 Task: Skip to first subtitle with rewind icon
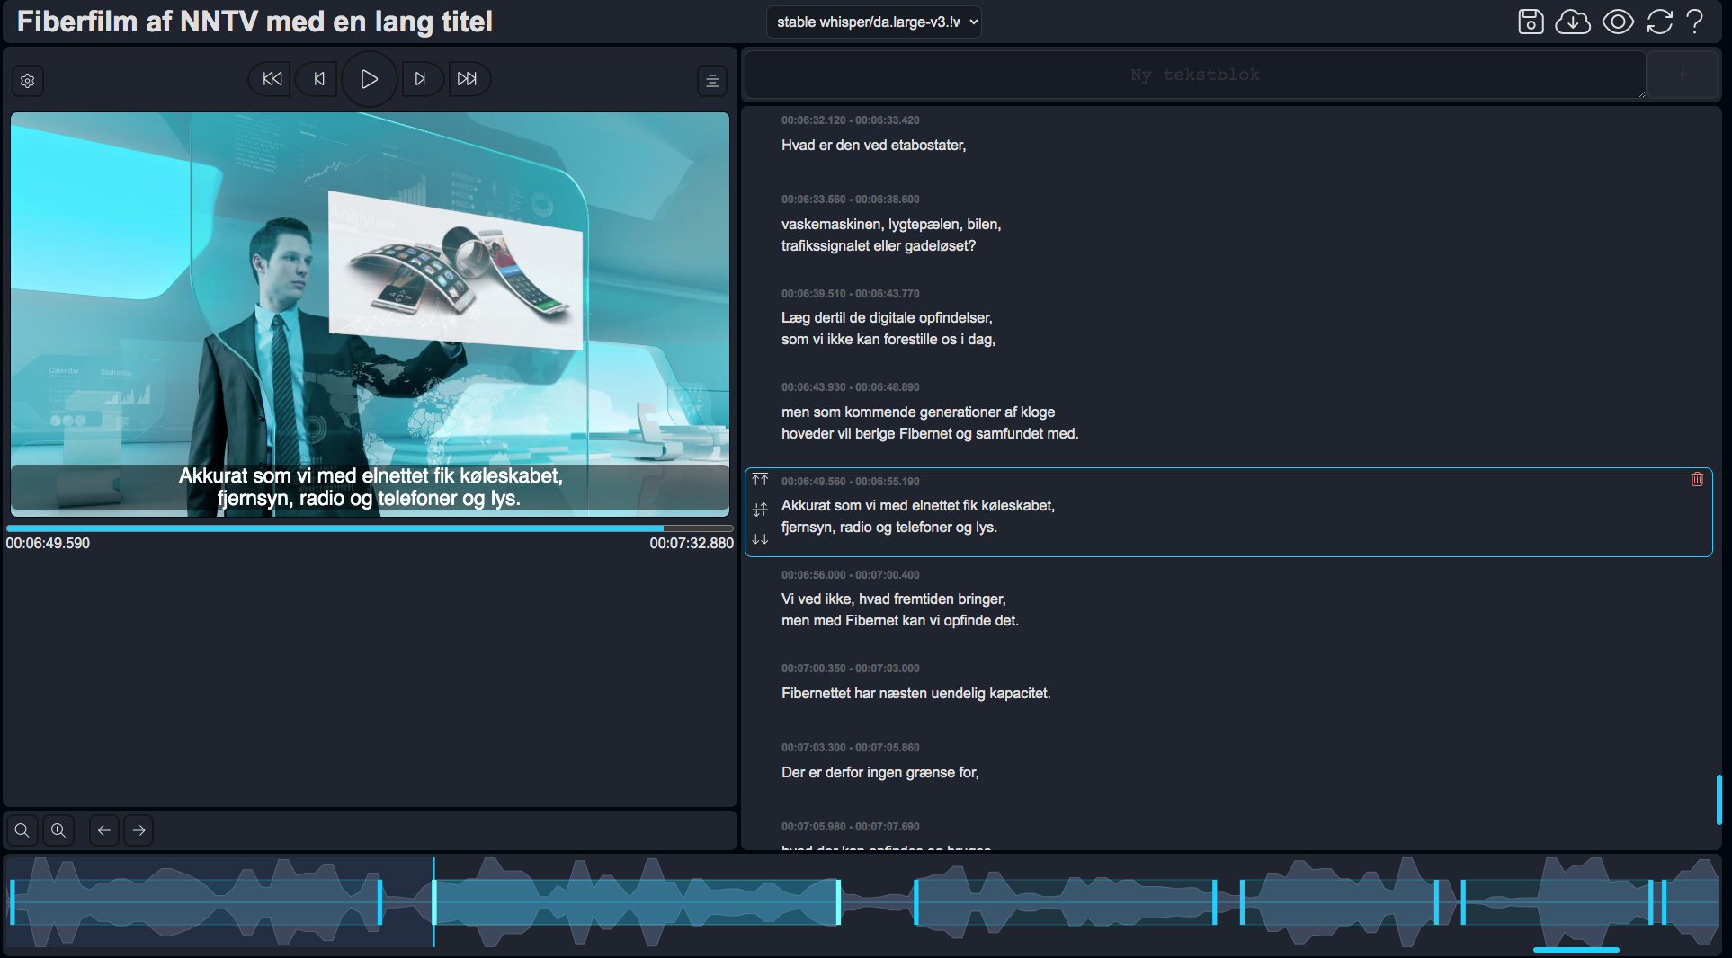(x=272, y=79)
